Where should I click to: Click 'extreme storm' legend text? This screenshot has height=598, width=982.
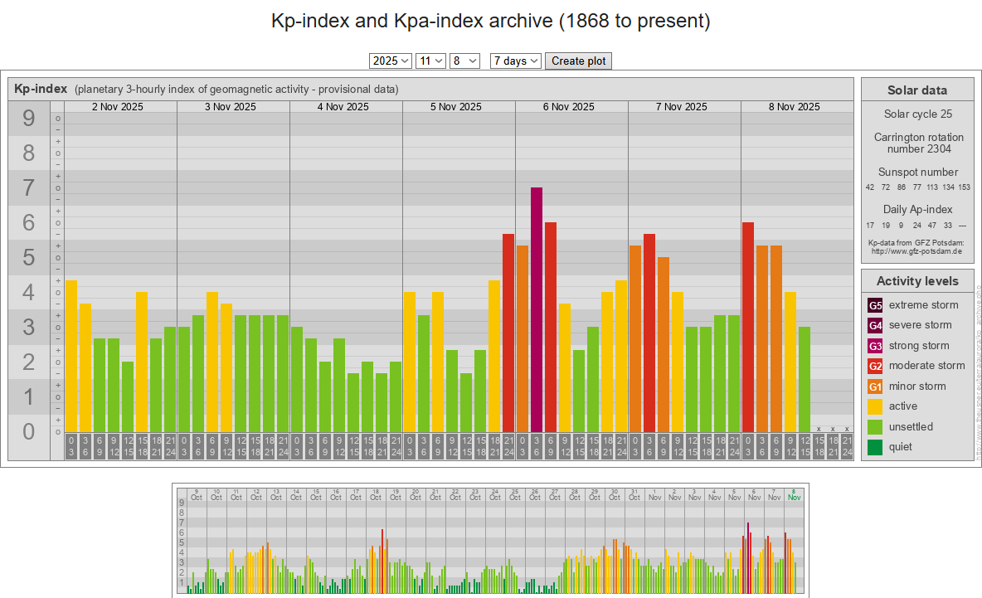(x=923, y=305)
